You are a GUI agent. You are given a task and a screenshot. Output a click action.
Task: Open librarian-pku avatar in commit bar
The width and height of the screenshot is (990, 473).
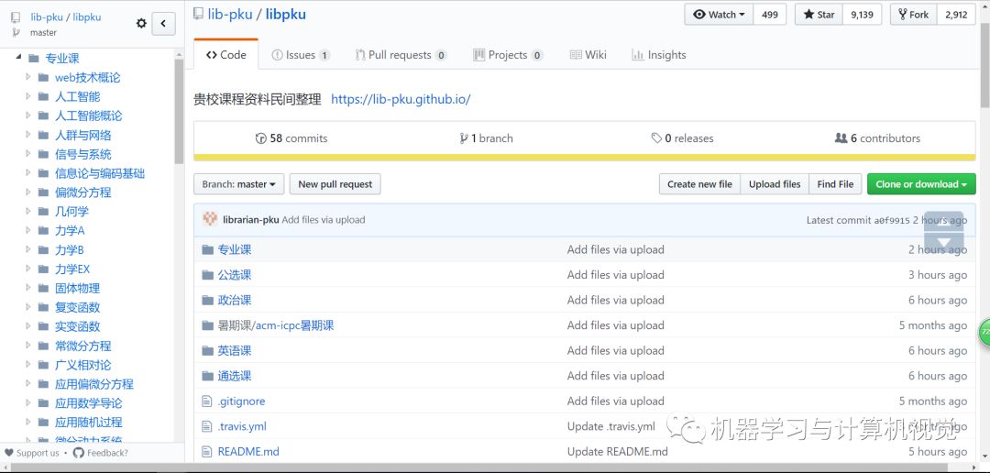coord(210,219)
